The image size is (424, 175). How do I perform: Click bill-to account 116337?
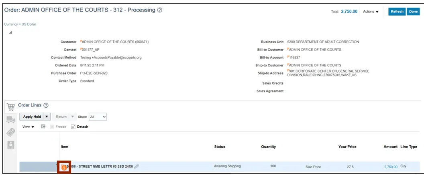[x=294, y=58]
